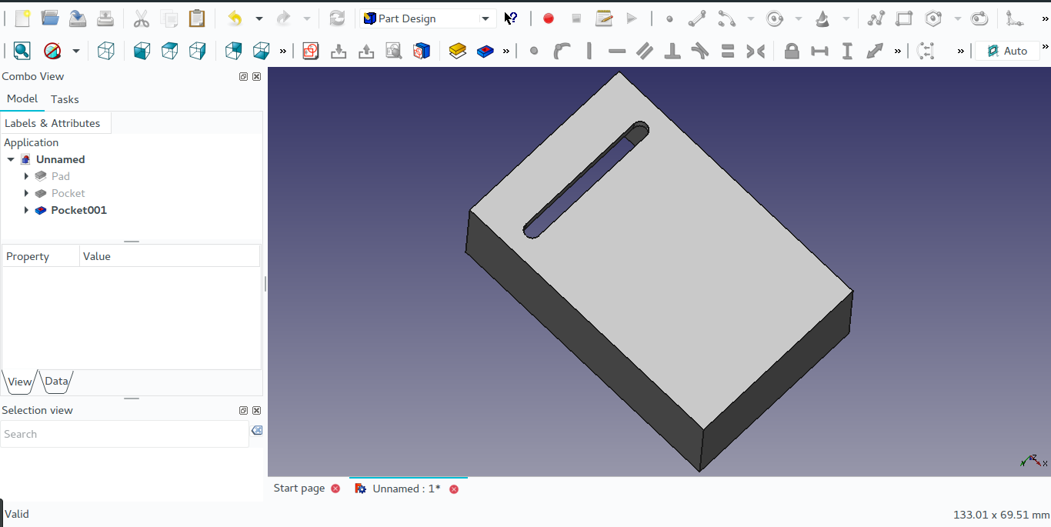
Task: Fit all content in view
Action: [x=22, y=51]
